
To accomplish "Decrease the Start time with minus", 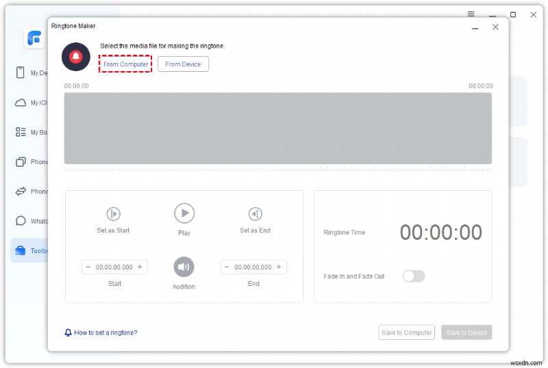I will tap(88, 267).
